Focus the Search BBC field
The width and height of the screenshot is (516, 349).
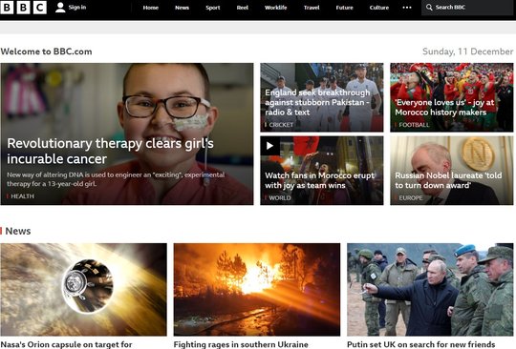pyautogui.click(x=467, y=8)
